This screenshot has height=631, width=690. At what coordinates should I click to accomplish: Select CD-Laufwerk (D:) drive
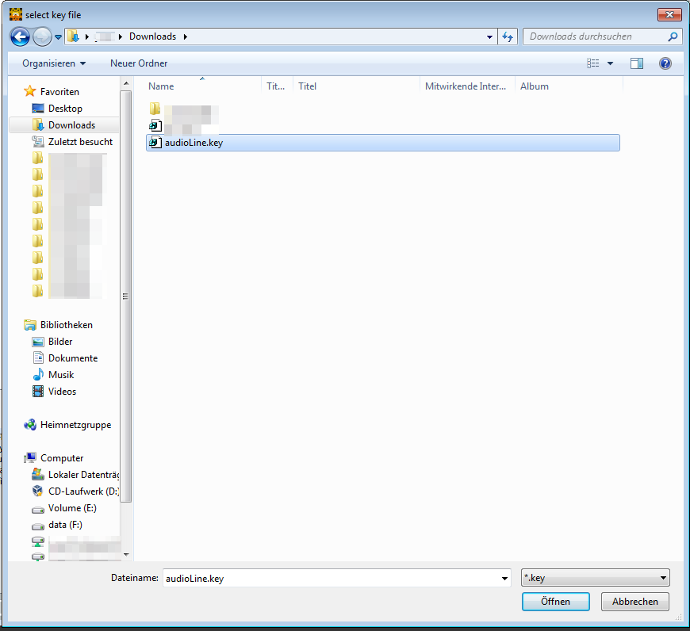(82, 491)
